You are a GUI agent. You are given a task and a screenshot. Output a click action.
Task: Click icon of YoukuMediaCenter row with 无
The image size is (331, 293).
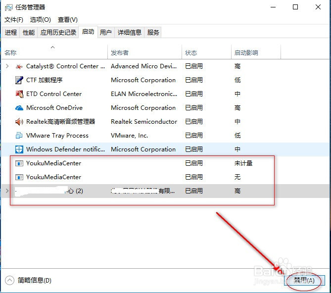(x=19, y=177)
